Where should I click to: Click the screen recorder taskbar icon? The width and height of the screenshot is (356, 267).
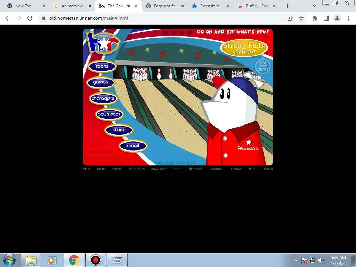coord(95,260)
